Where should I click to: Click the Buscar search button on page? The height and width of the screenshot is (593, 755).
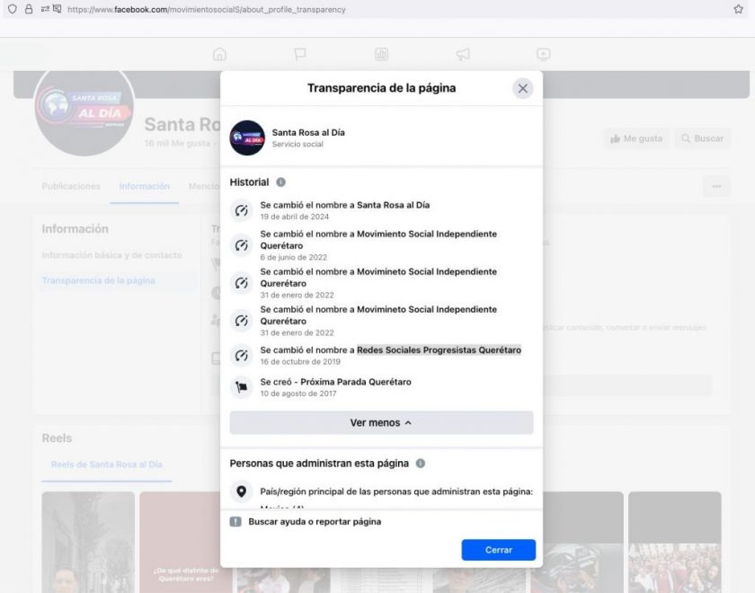pos(702,138)
